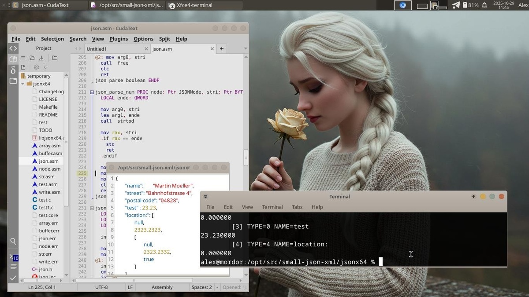
Task: Open the Tabs panel sidebar icon
Action: 13,81
